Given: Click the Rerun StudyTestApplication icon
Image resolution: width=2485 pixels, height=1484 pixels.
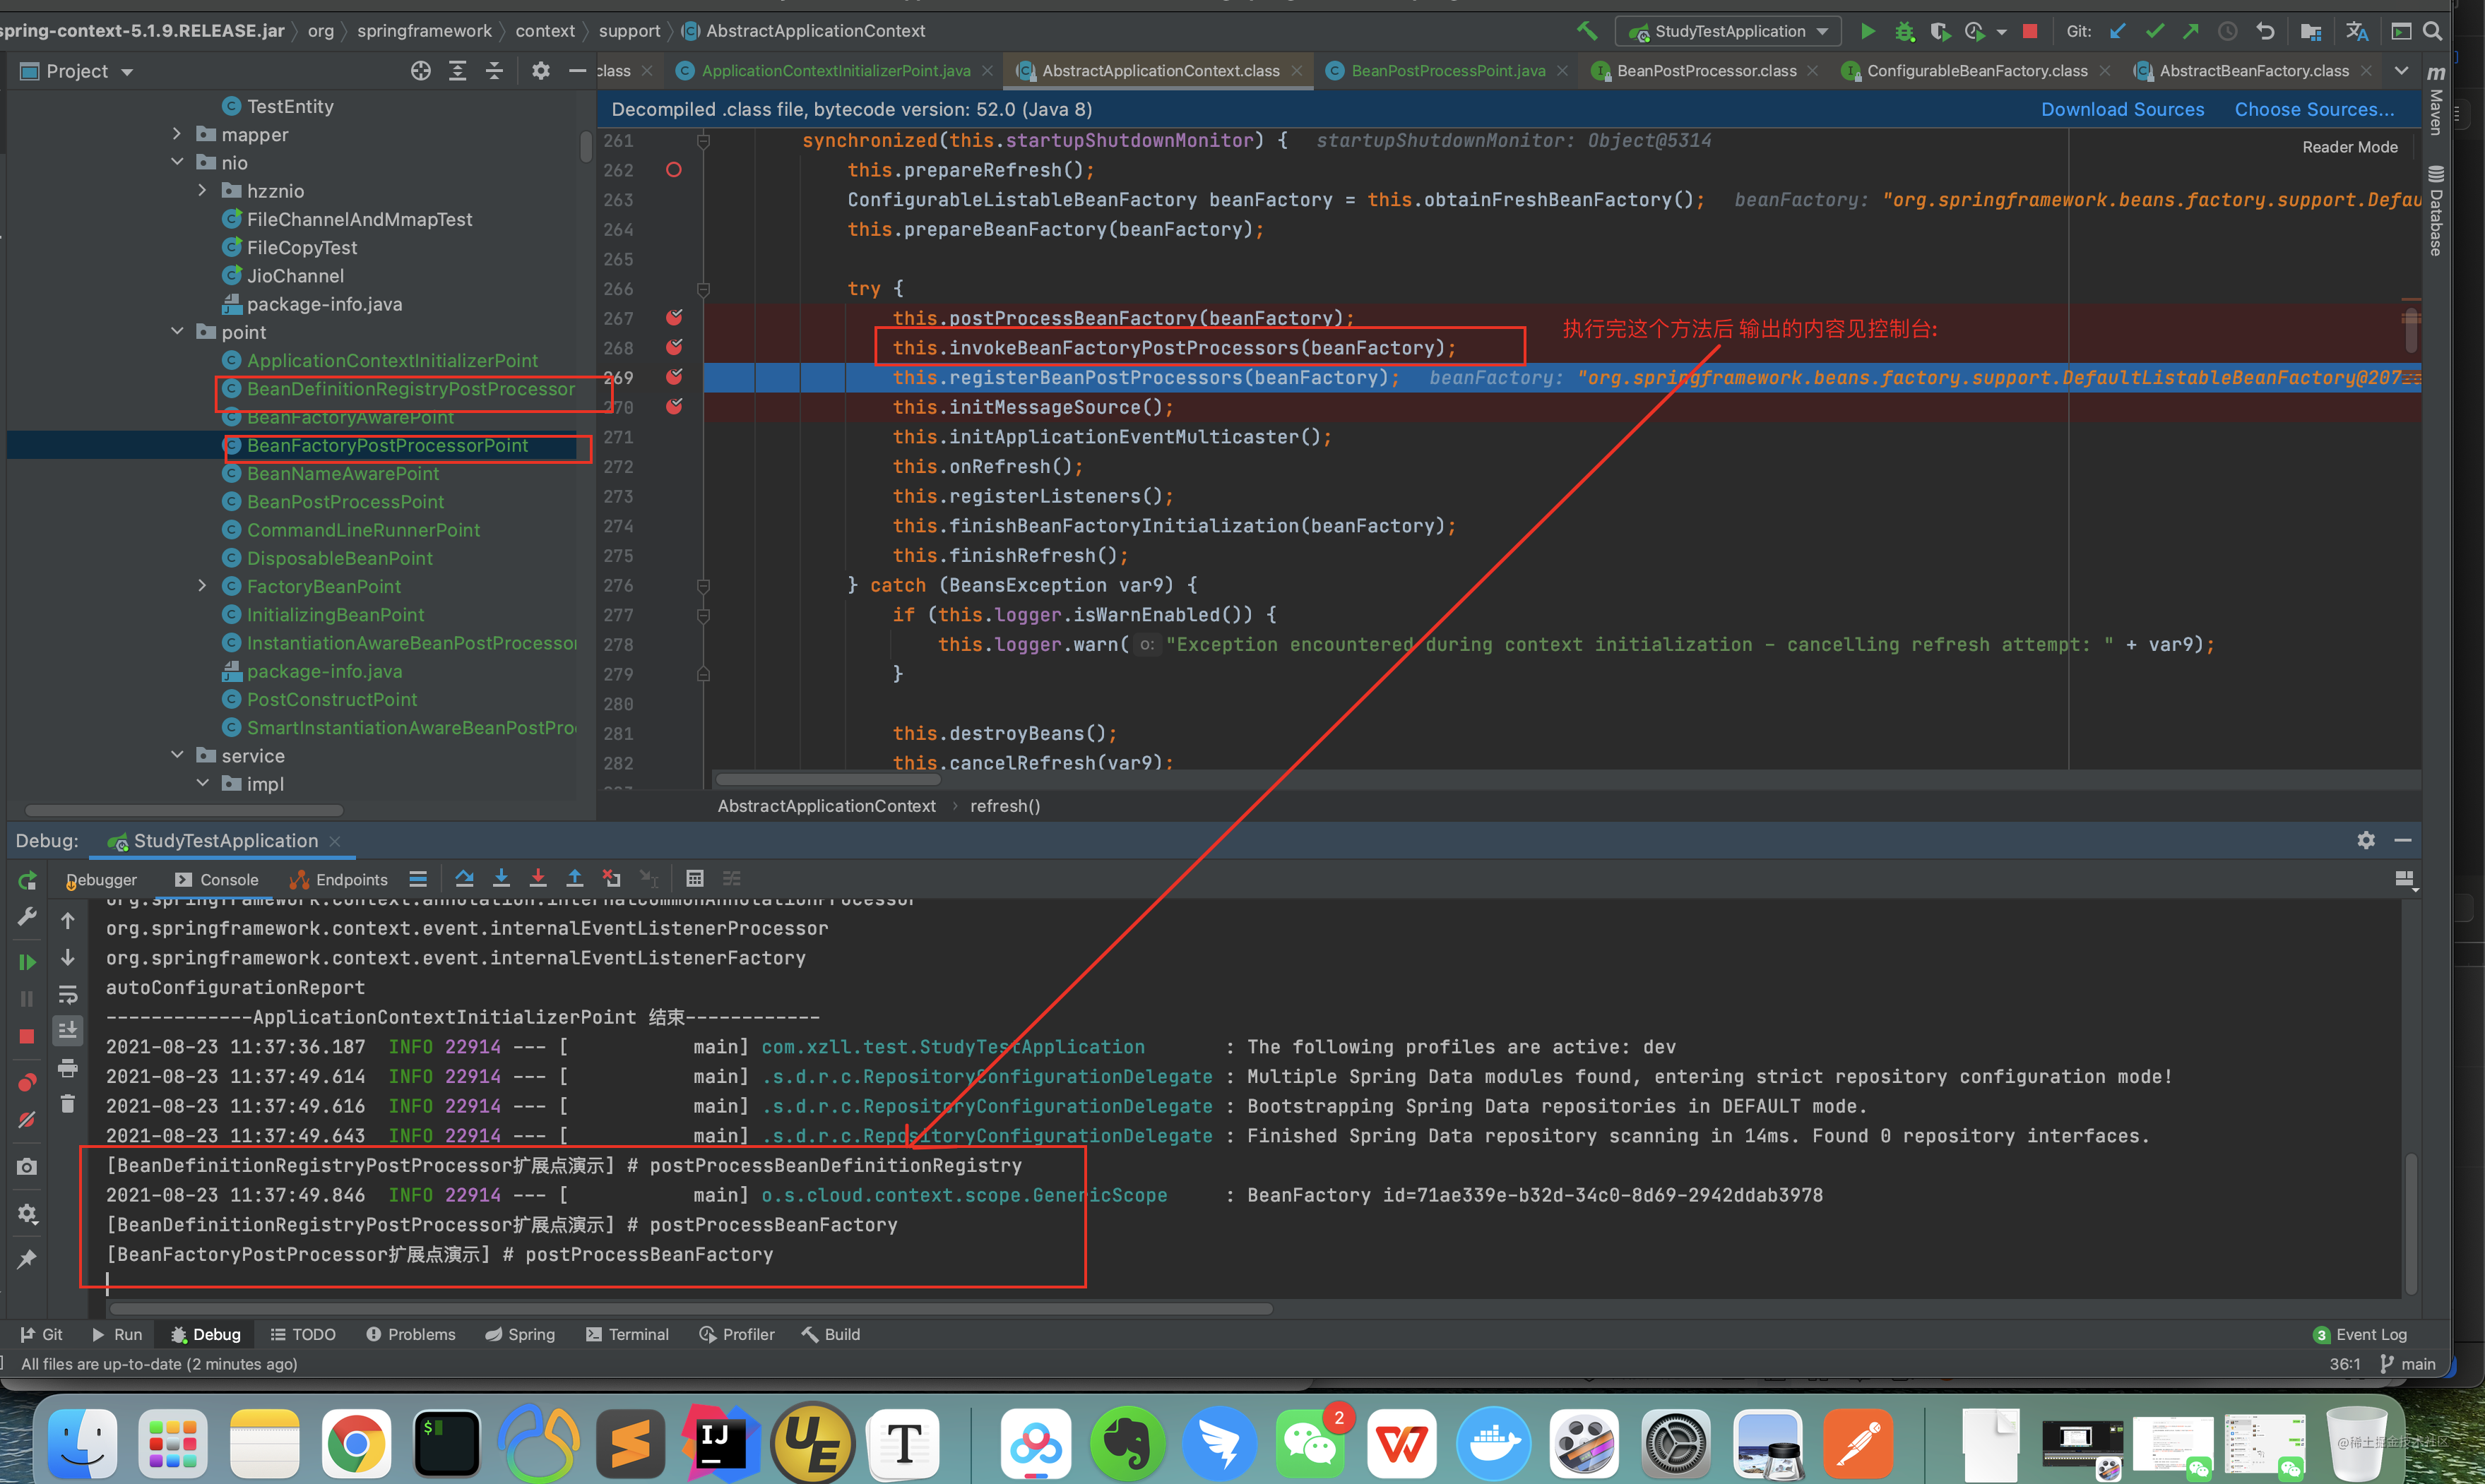Looking at the screenshot, I should (x=27, y=881).
